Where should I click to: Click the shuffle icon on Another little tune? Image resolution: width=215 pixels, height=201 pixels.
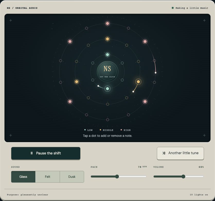click(x=164, y=153)
